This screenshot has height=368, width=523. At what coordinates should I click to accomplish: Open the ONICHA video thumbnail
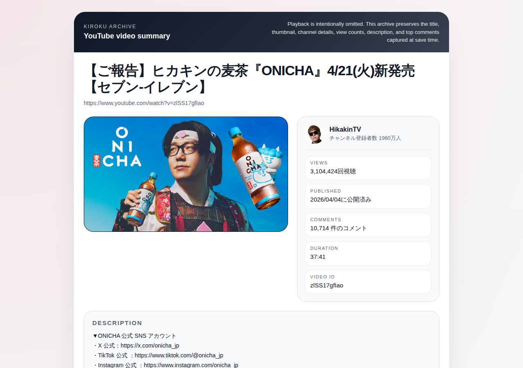point(186,174)
